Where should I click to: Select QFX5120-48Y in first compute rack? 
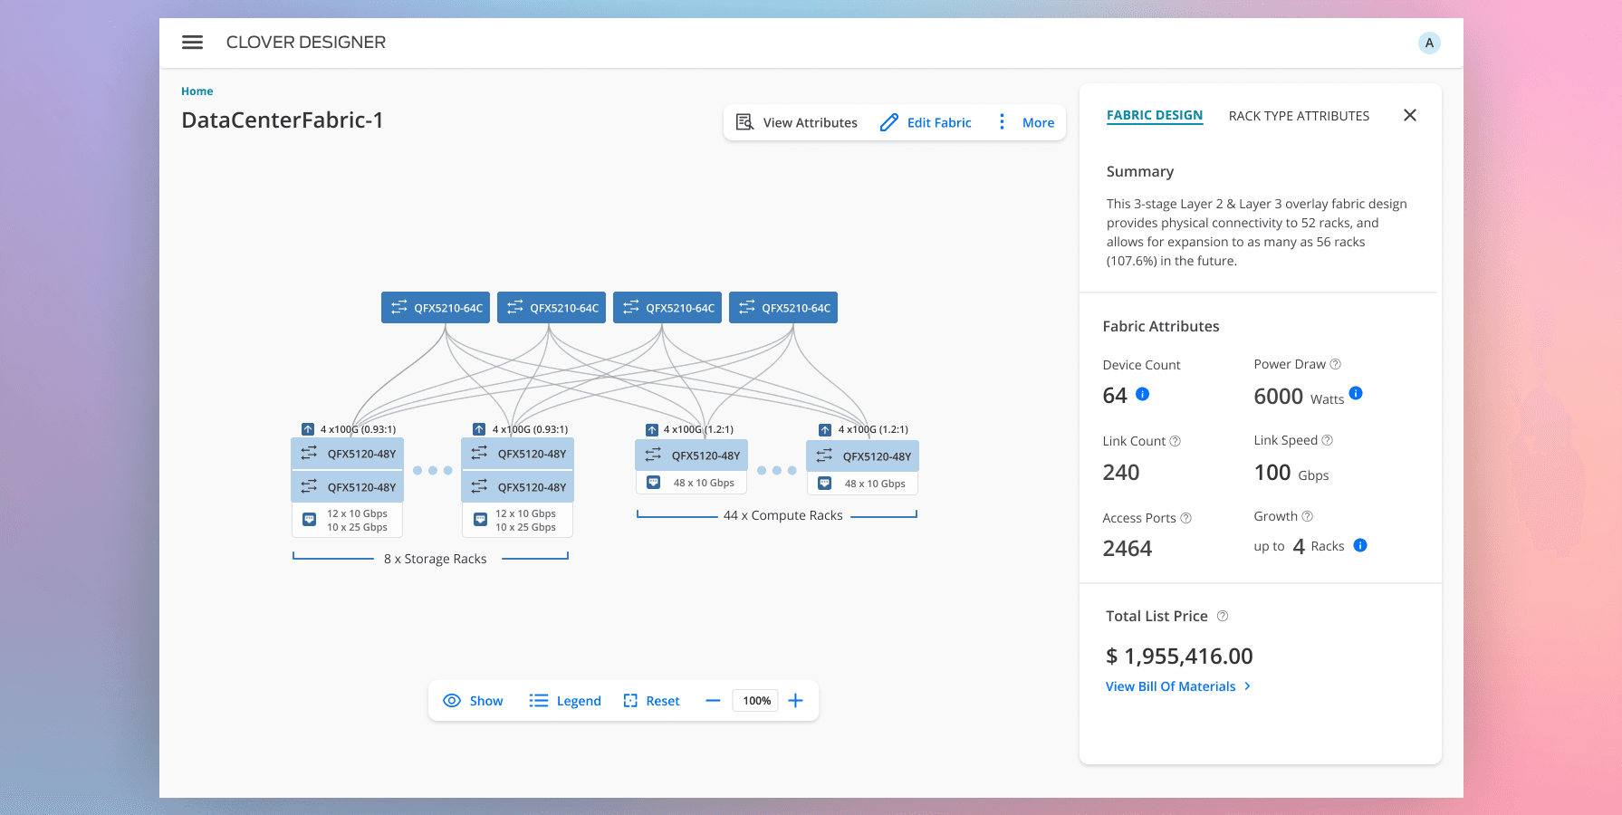pos(692,455)
